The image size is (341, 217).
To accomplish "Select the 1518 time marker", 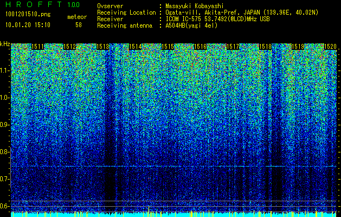I will 266,47.
